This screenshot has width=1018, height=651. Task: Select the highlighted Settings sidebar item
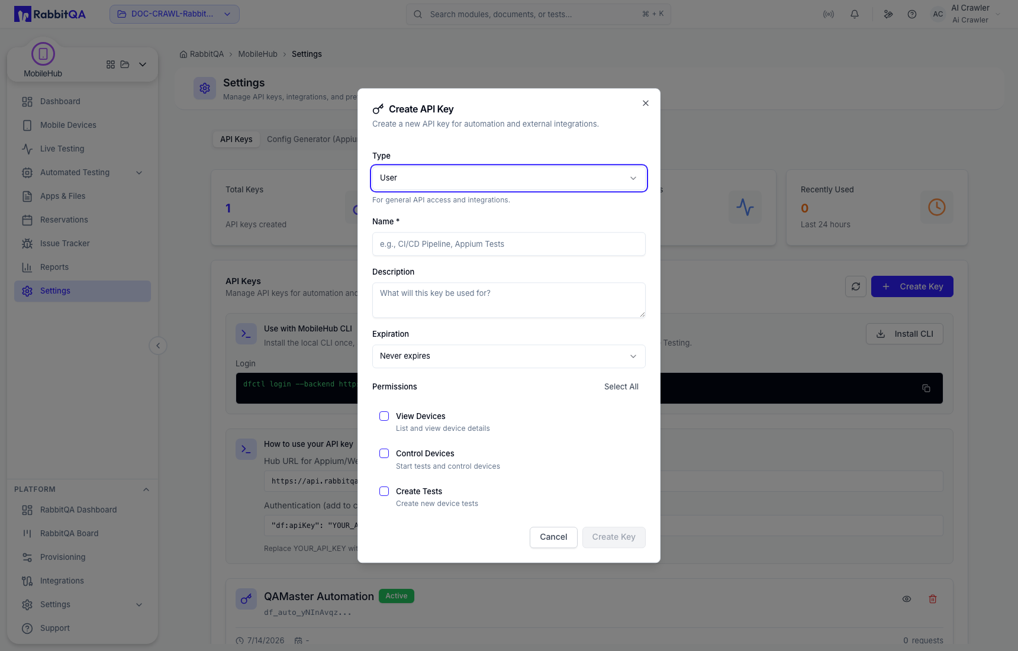click(x=82, y=291)
